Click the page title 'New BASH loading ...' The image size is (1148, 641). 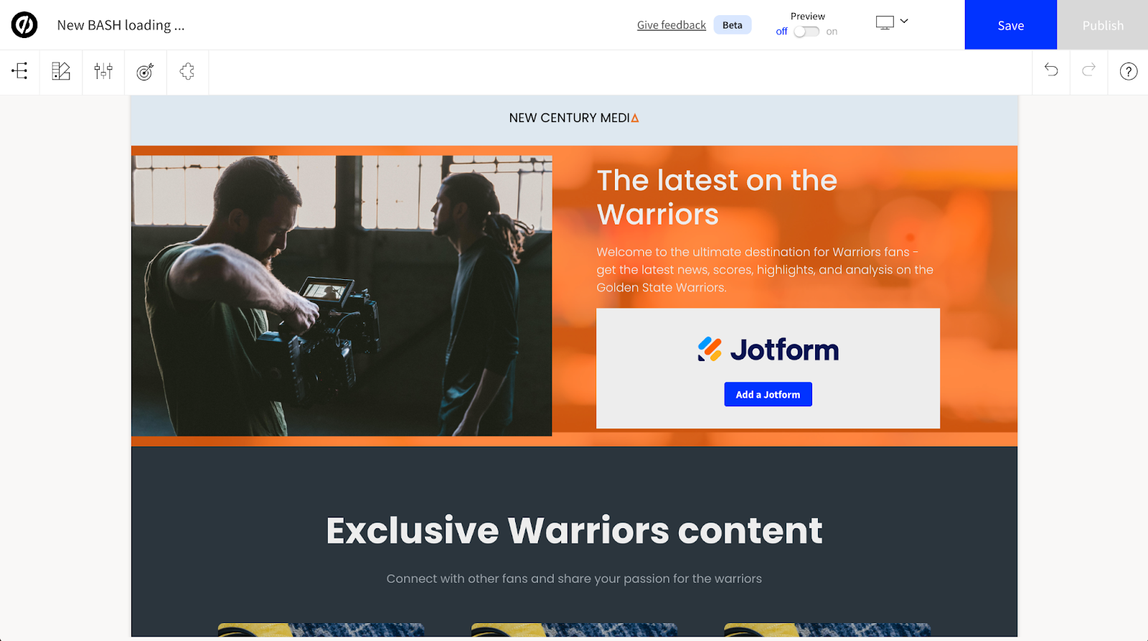coord(121,25)
